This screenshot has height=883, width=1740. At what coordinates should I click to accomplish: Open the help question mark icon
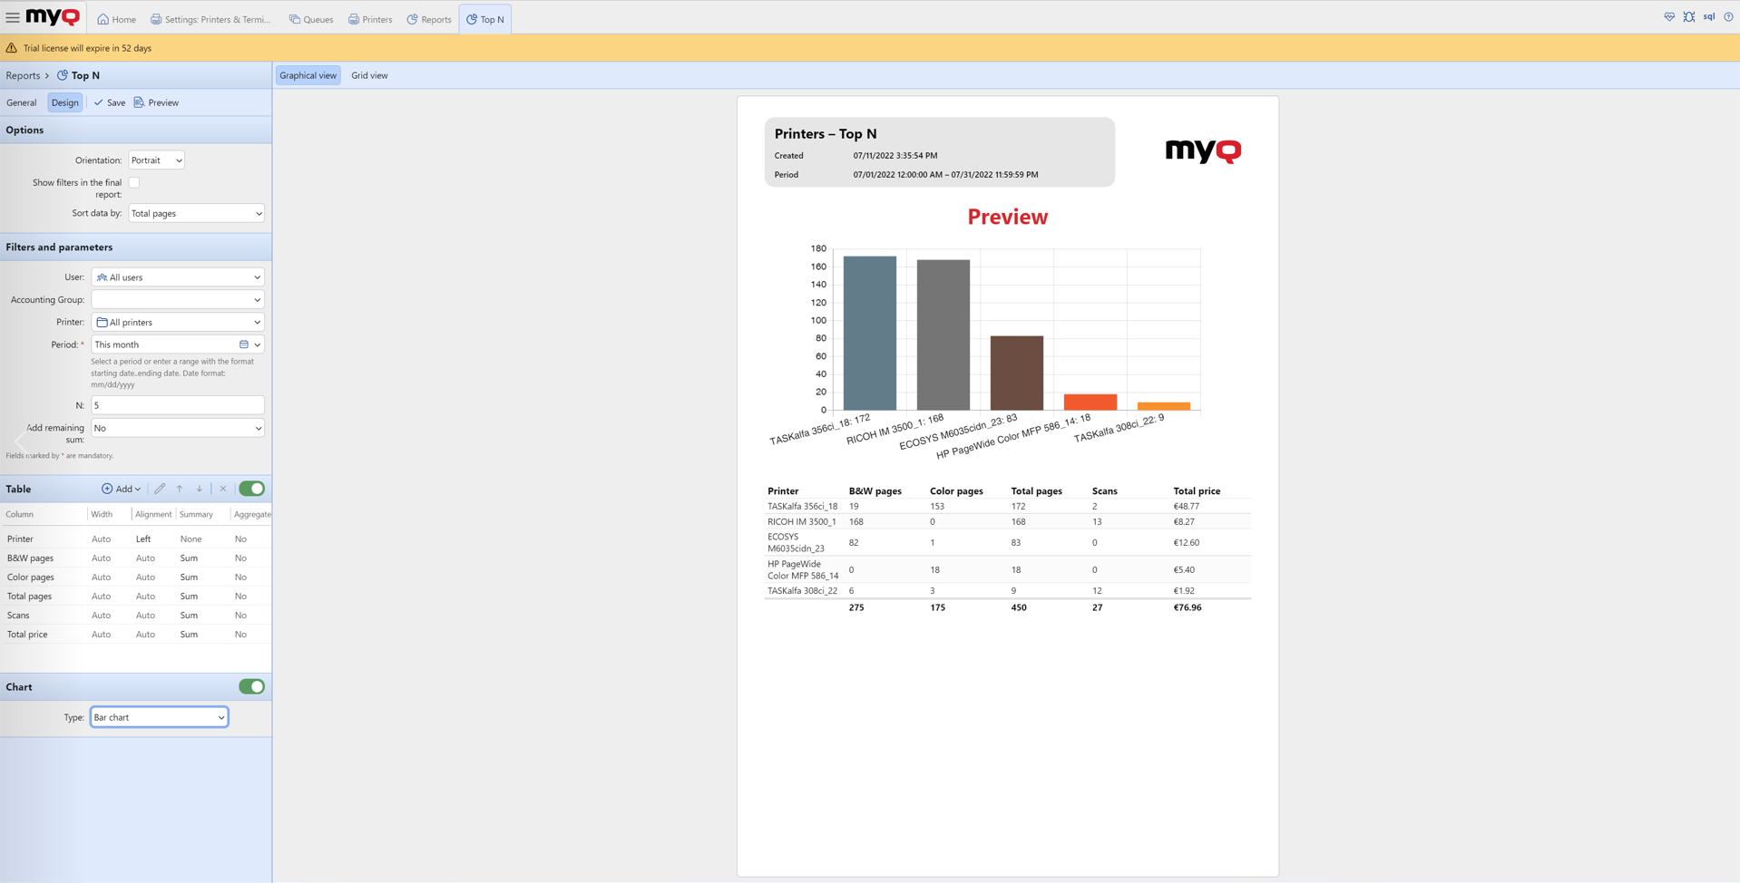pos(1728,17)
